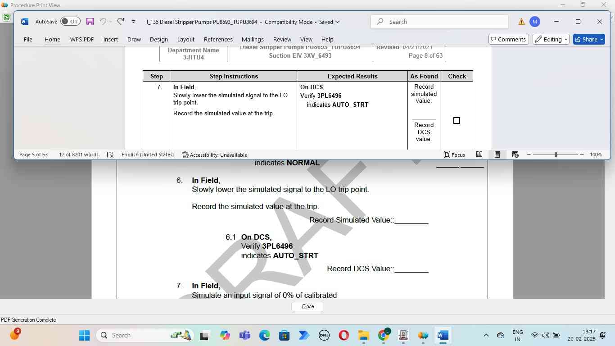Select the Print Layout view button
Viewport: 615px width, 346px height.
[x=497, y=155]
